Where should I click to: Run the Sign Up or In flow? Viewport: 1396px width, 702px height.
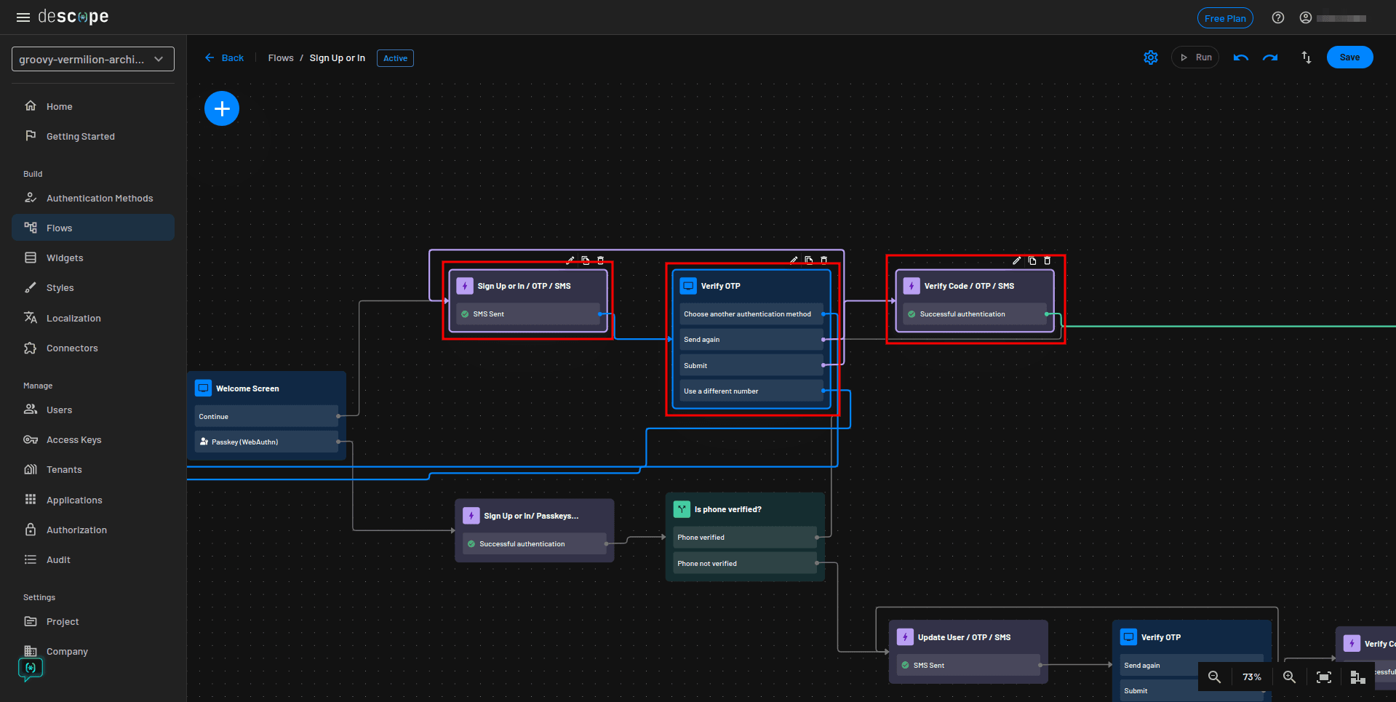point(1195,57)
